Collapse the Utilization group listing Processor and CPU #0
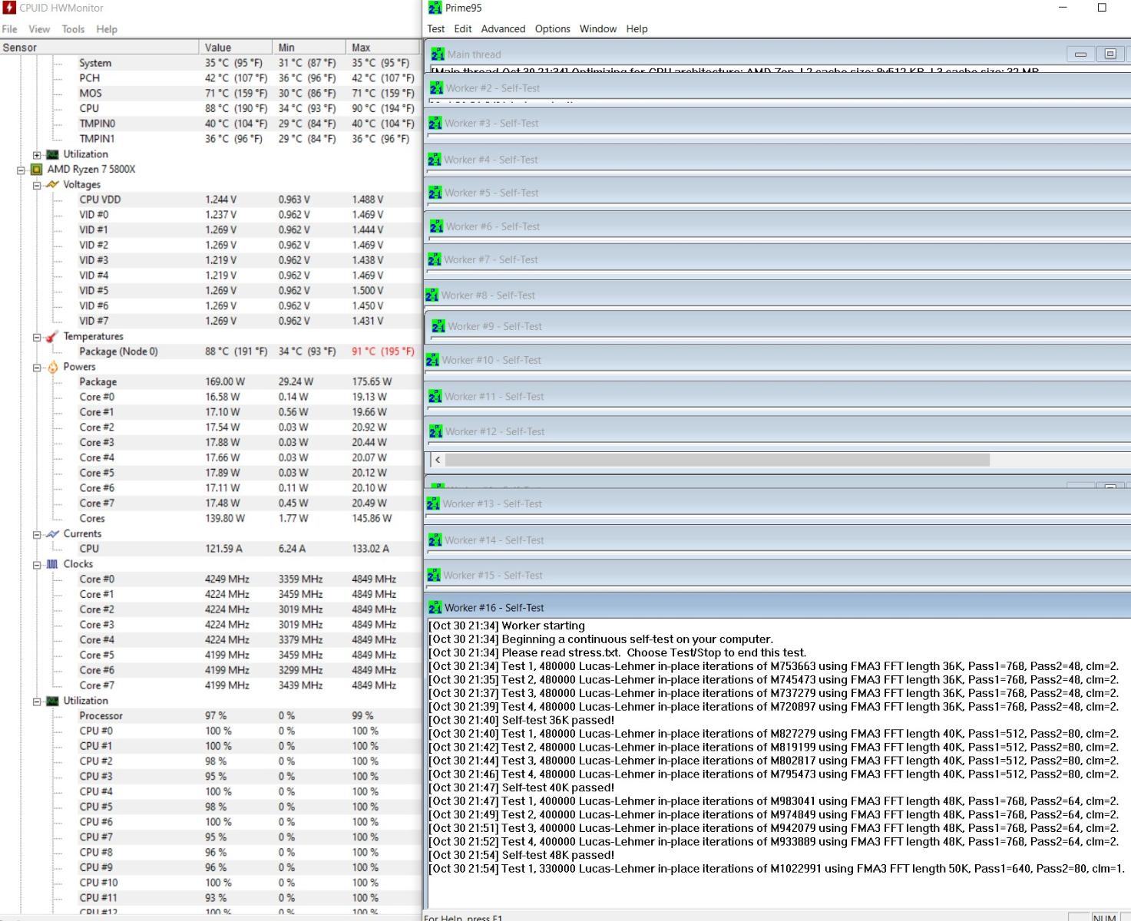This screenshot has height=921, width=1131. [37, 701]
